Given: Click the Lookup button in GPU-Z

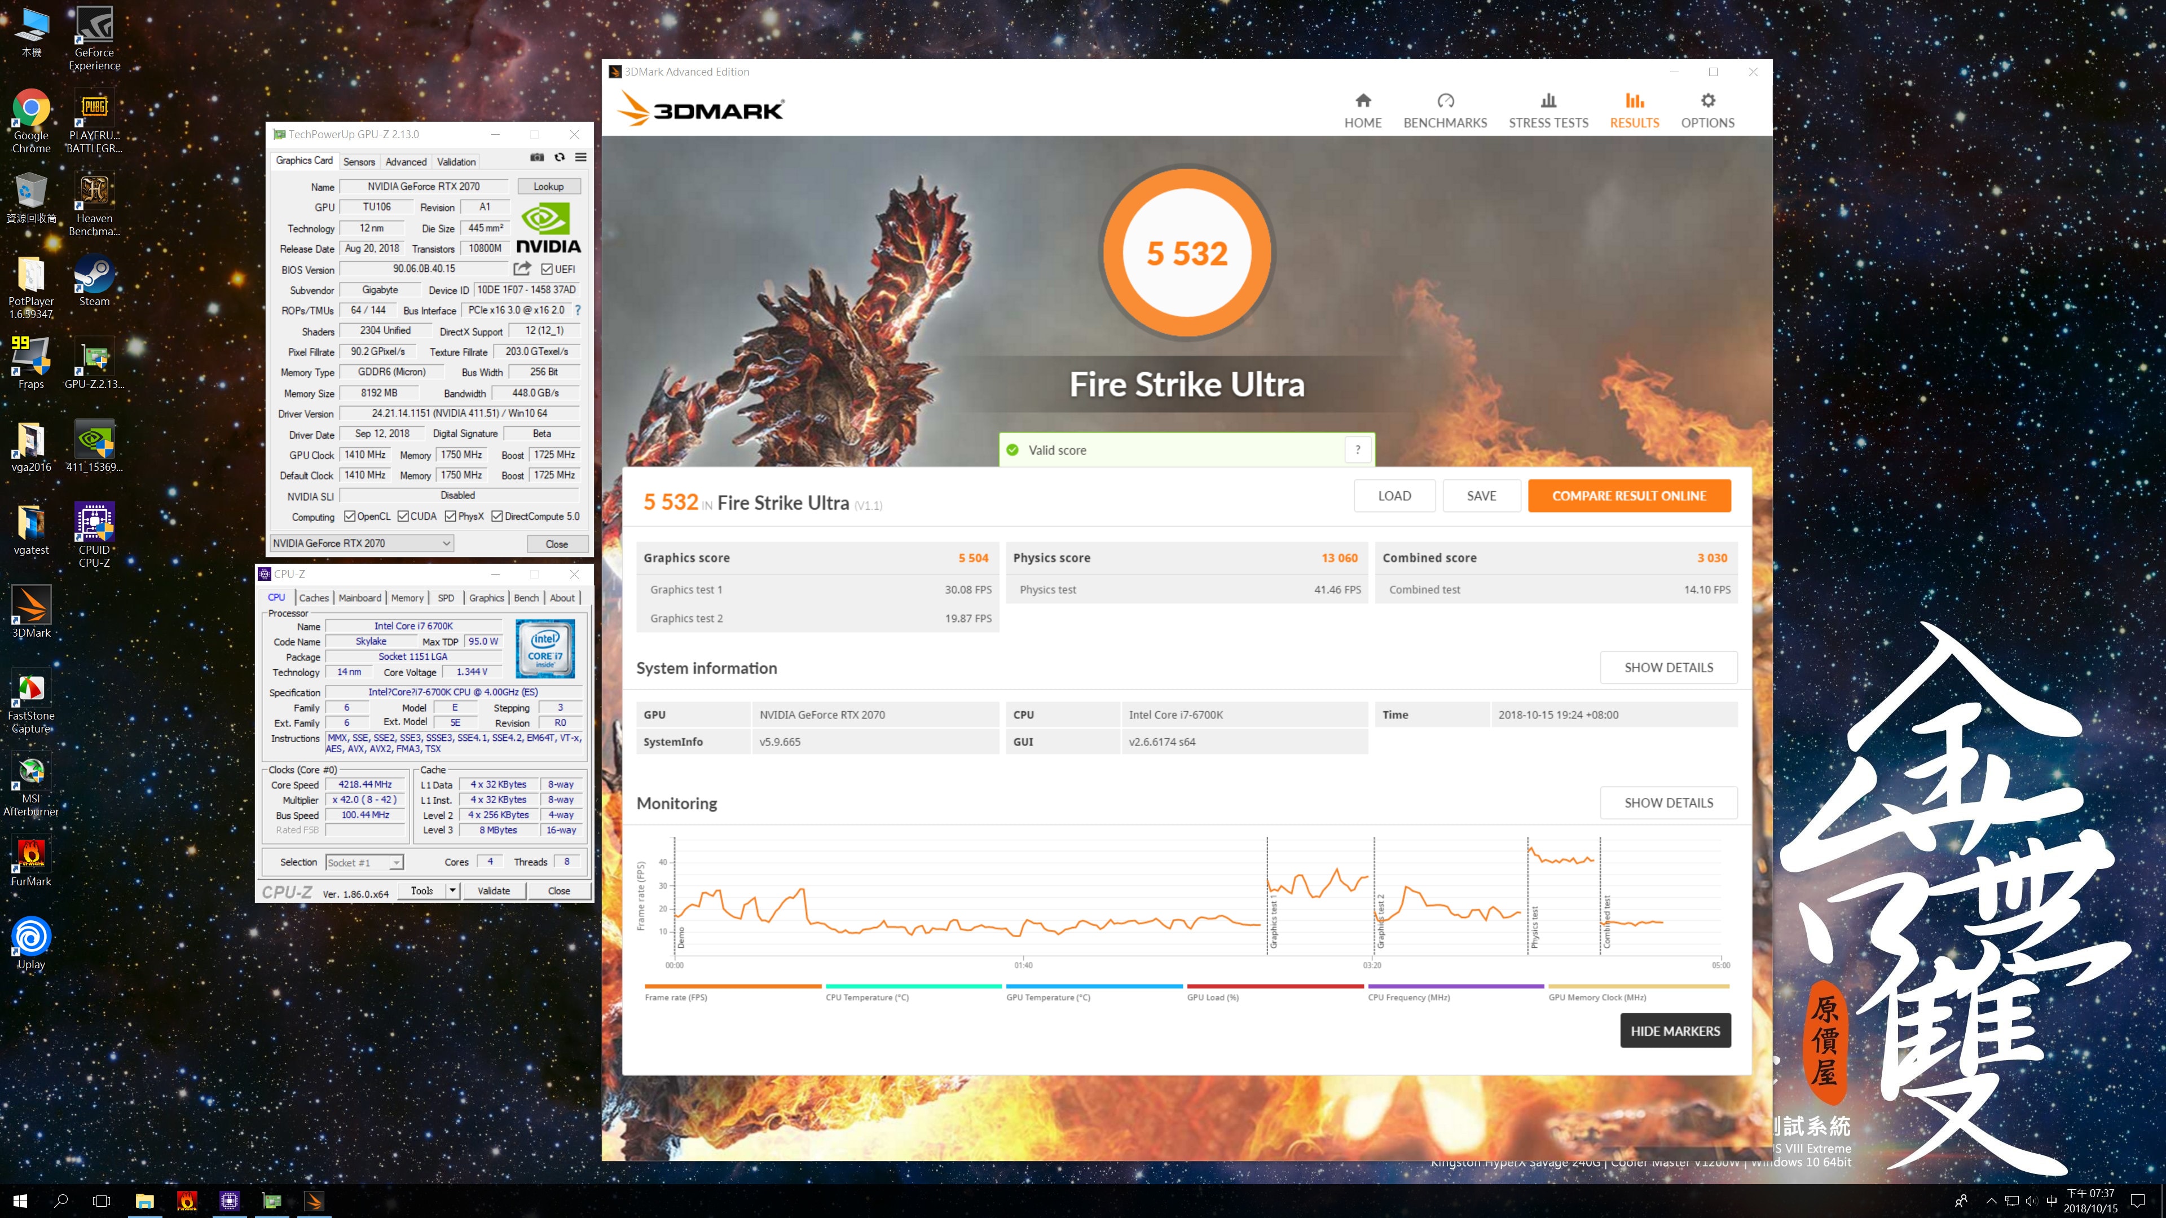Looking at the screenshot, I should 548,187.
